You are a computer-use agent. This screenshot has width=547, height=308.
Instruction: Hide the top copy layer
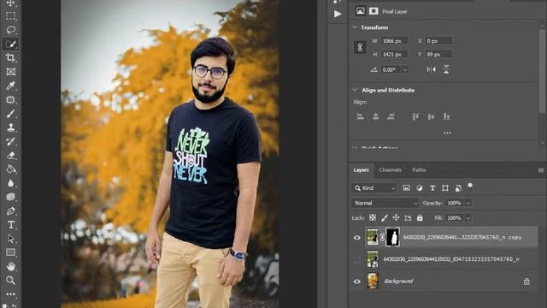(357, 238)
